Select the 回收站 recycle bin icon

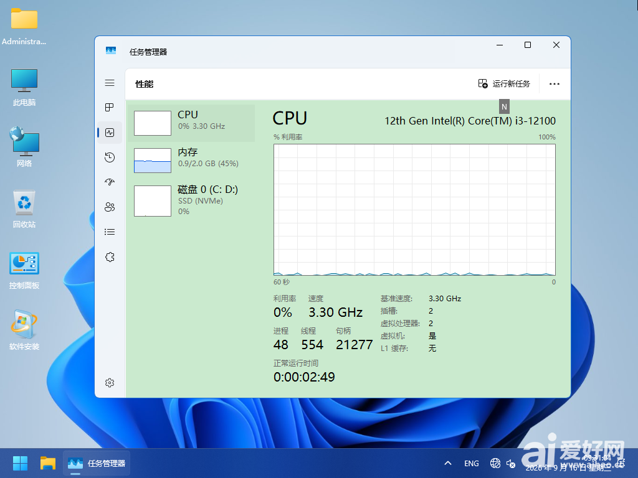(x=24, y=209)
